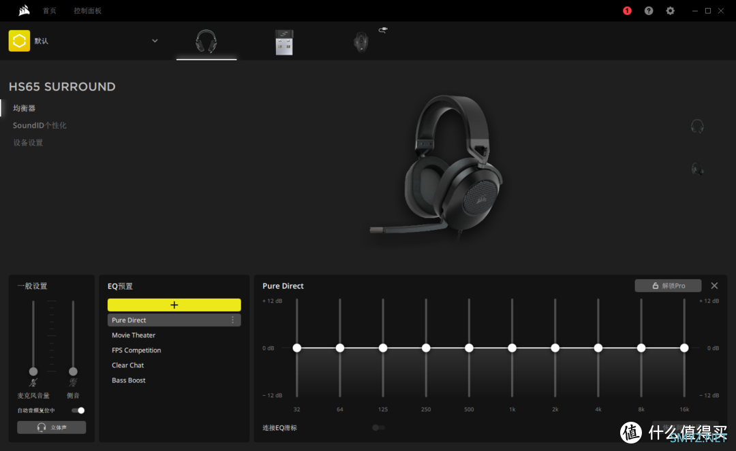The height and width of the screenshot is (451, 736).
Task: Open Pure Direct preset options menu
Action: tap(232, 320)
